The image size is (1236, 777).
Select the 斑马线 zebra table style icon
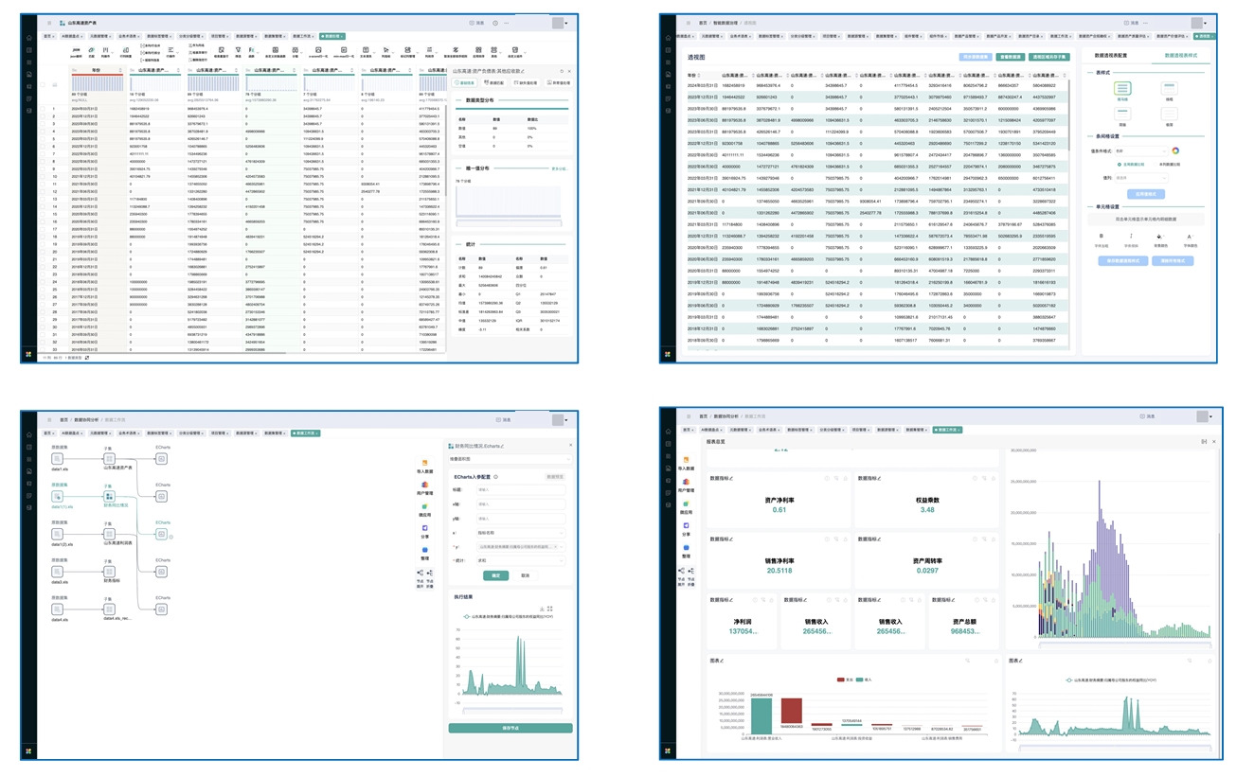[1122, 88]
